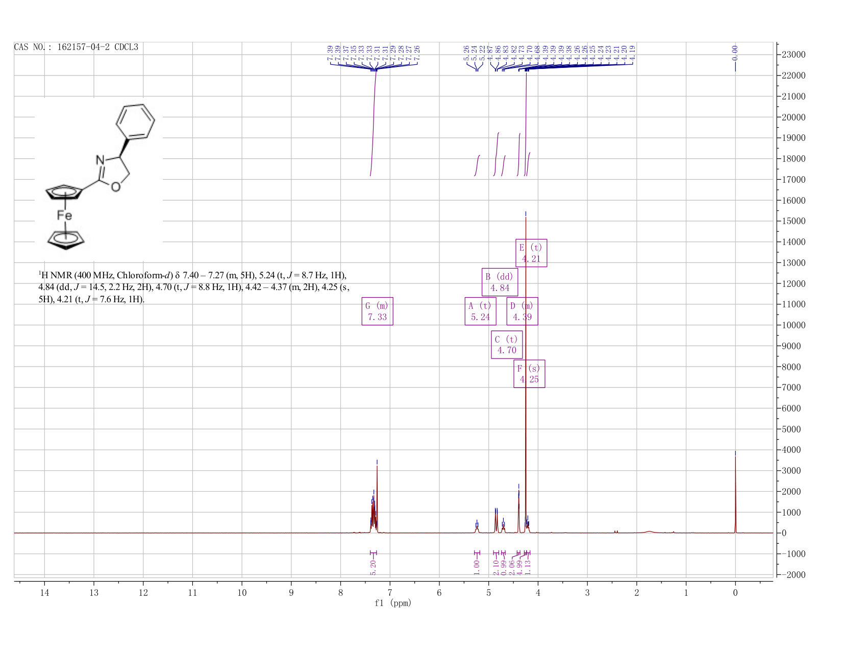842x651 pixels.
Task: Click the Fe atom label in the structure
Action: point(64,215)
